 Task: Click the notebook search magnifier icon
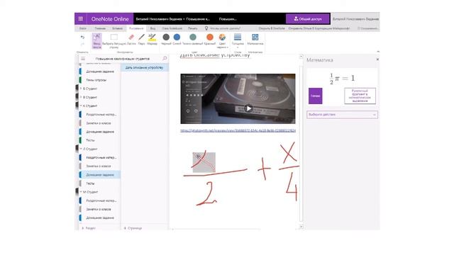(165, 58)
